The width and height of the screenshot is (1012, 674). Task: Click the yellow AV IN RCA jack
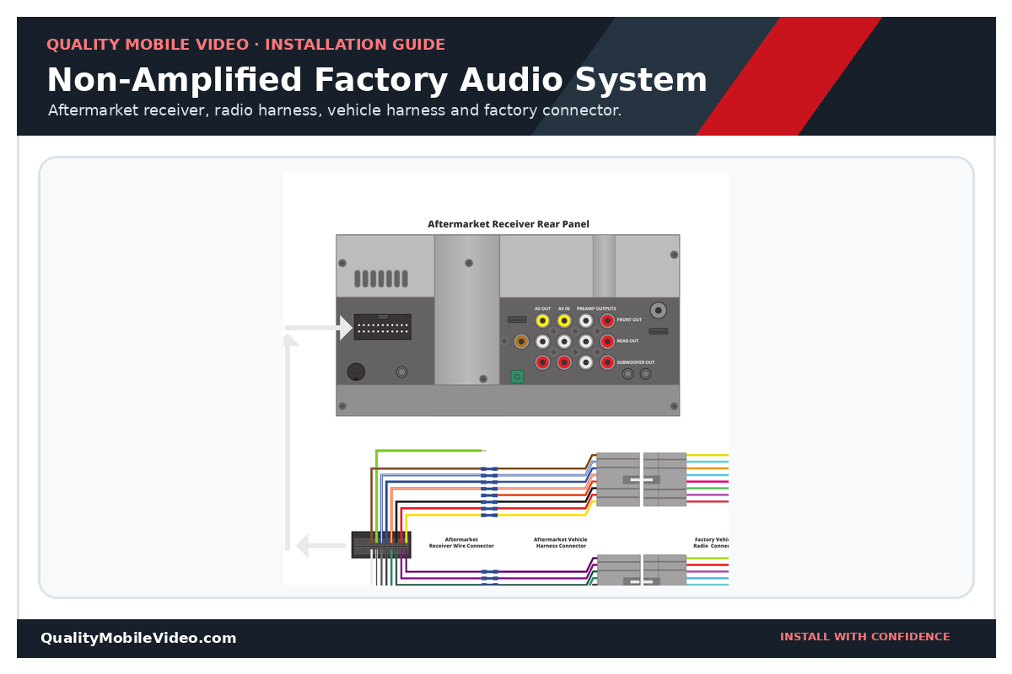(564, 321)
